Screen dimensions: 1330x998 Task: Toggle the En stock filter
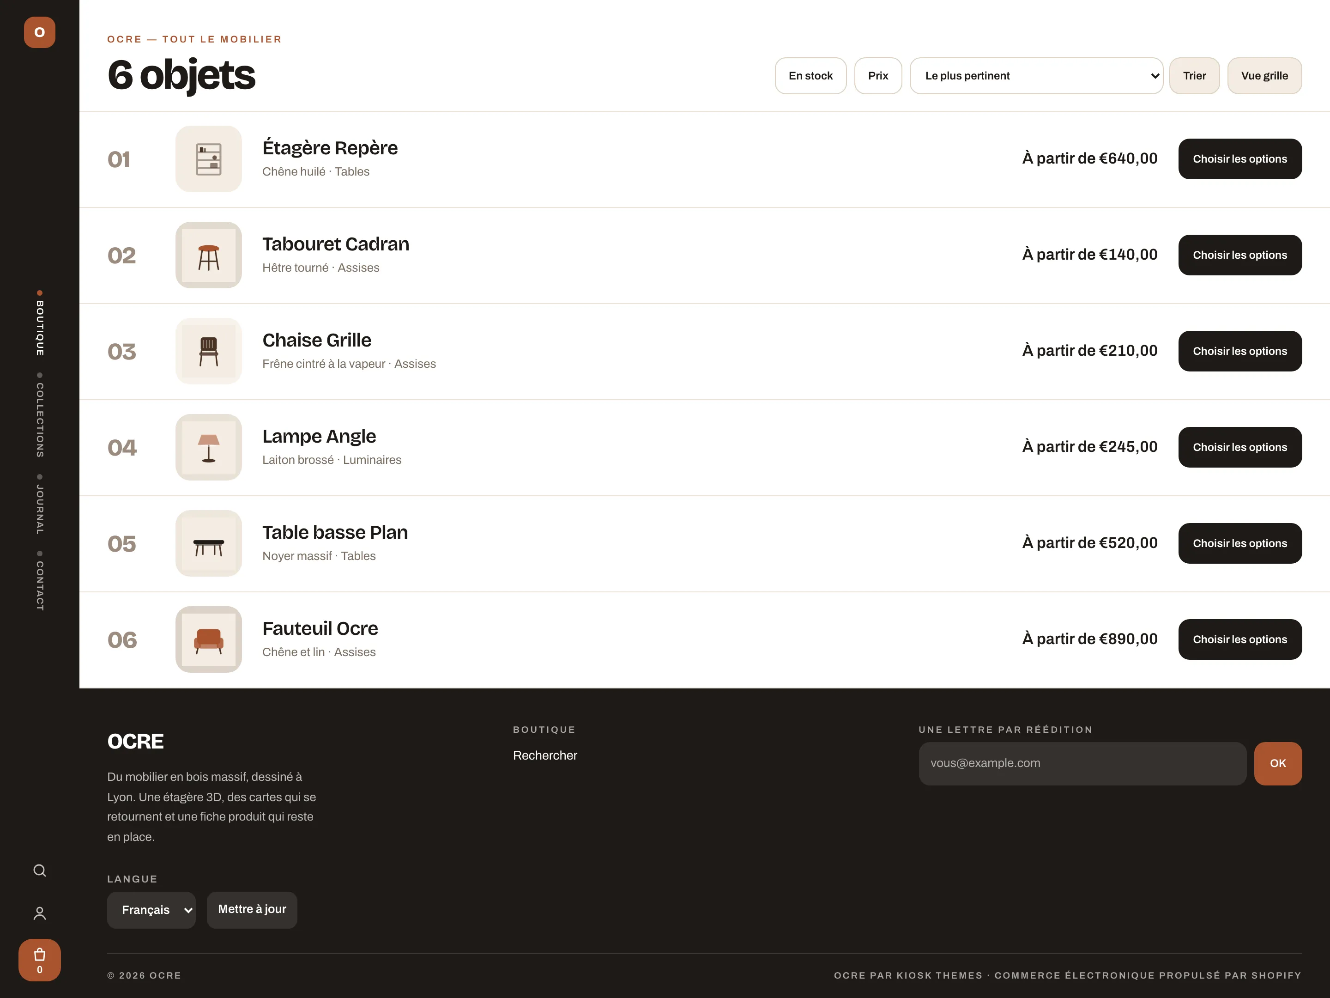point(810,76)
